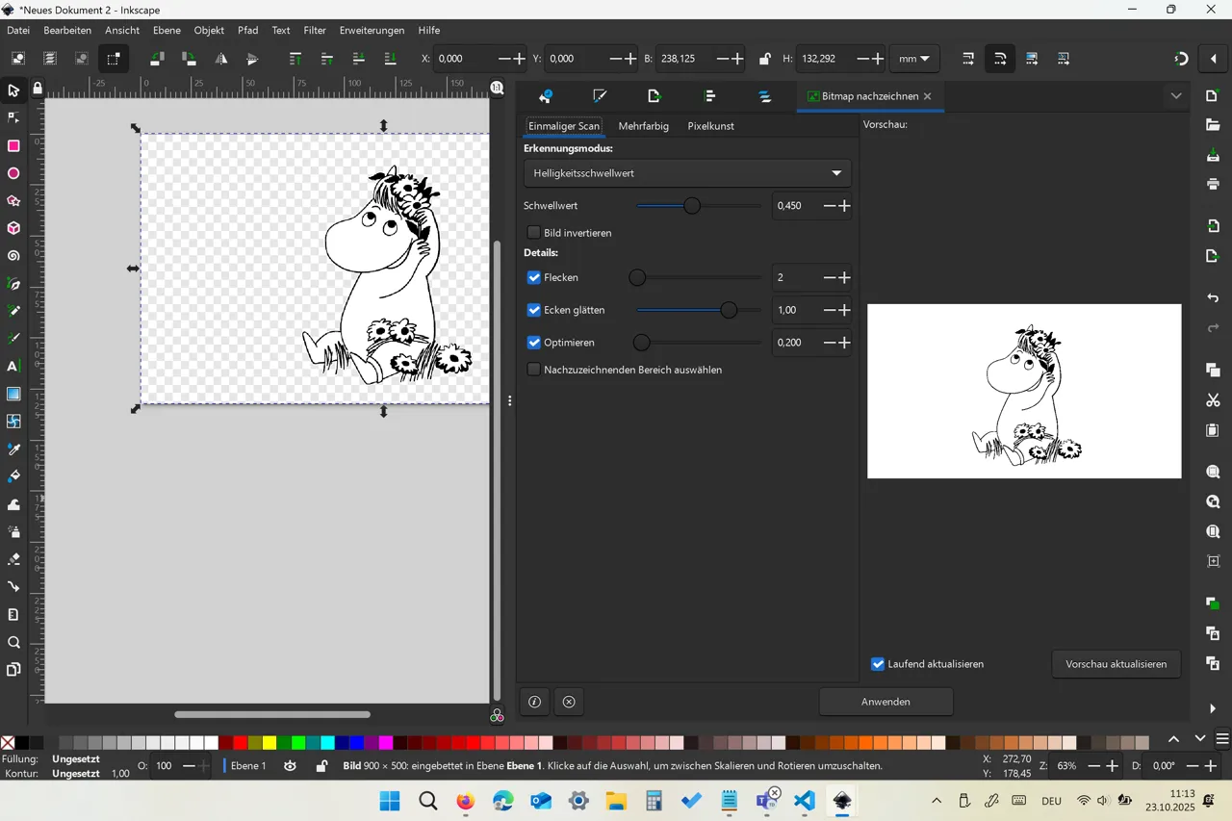Click the stop trace button beside info
Viewport: 1232px width, 821px height.
click(569, 702)
